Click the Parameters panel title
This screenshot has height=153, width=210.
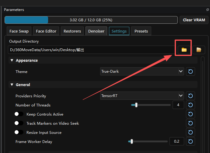click(x=14, y=10)
